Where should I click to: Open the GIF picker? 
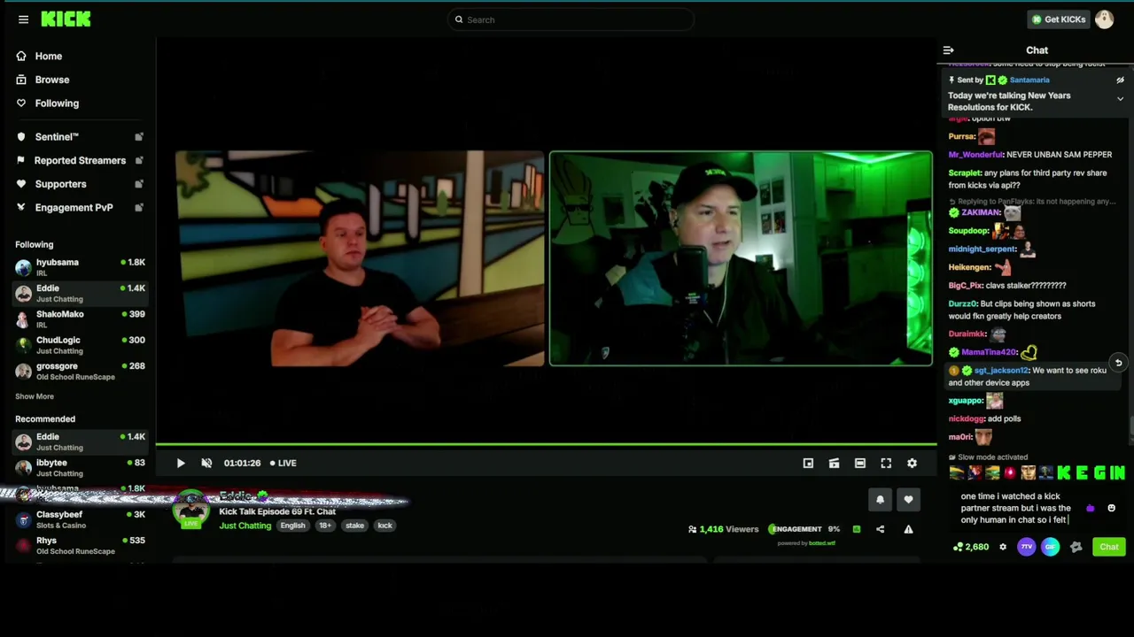coord(1050,547)
